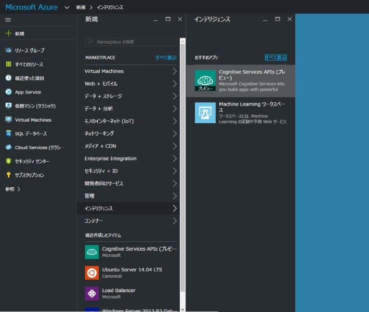Click the green plus icon beside 新規
The height and width of the screenshot is (312, 369).
coord(8,33)
